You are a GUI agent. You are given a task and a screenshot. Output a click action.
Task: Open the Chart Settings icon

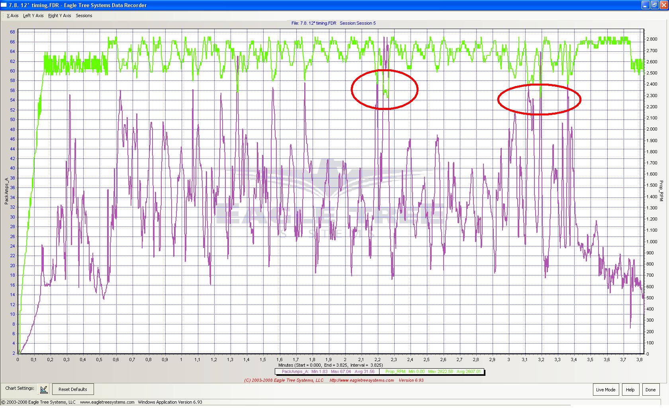44,389
